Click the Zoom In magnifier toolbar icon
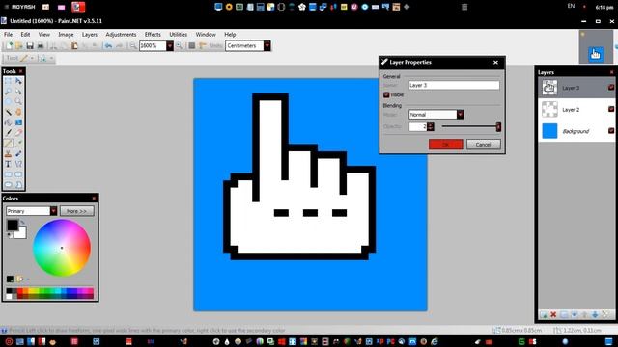This screenshot has height=347, width=618. tap(179, 45)
